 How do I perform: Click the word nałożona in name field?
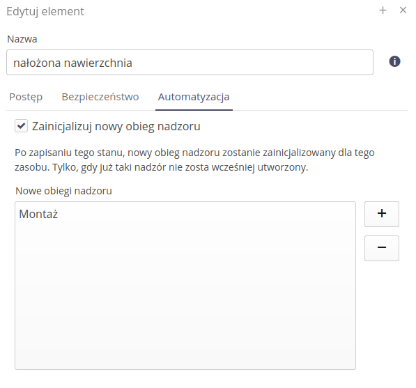coord(37,63)
